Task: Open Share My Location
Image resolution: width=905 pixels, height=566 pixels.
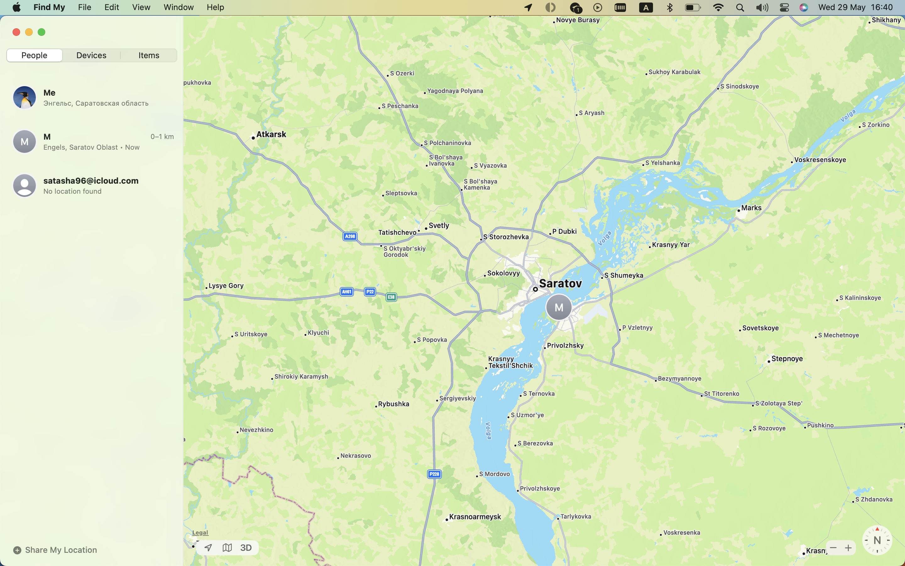Action: tap(55, 550)
